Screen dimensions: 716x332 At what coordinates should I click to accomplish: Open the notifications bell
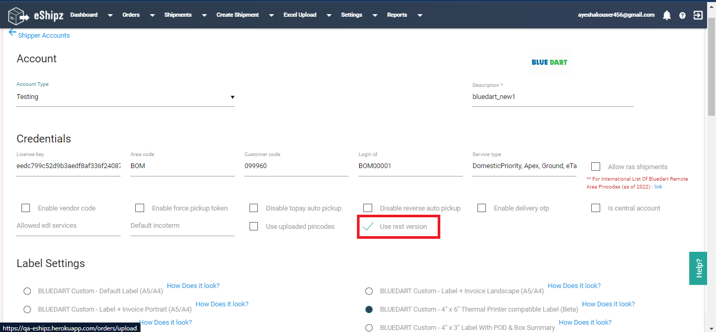pos(667,15)
